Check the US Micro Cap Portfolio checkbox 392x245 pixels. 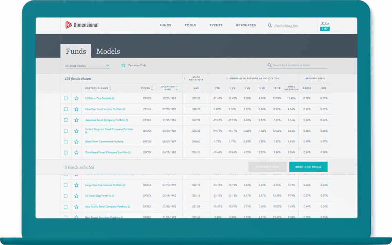point(66,98)
